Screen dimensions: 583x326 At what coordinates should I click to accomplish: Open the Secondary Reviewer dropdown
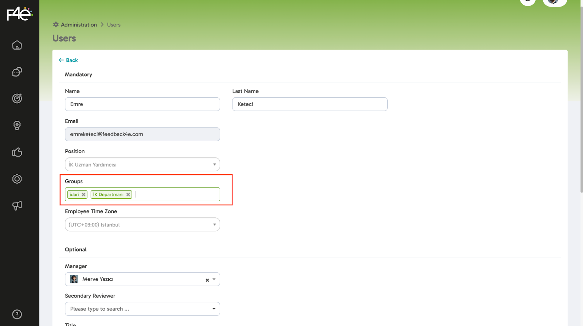(x=214, y=309)
